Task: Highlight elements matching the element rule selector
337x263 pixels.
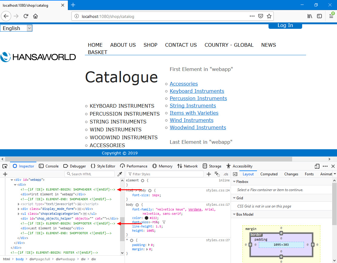Action: (142, 180)
